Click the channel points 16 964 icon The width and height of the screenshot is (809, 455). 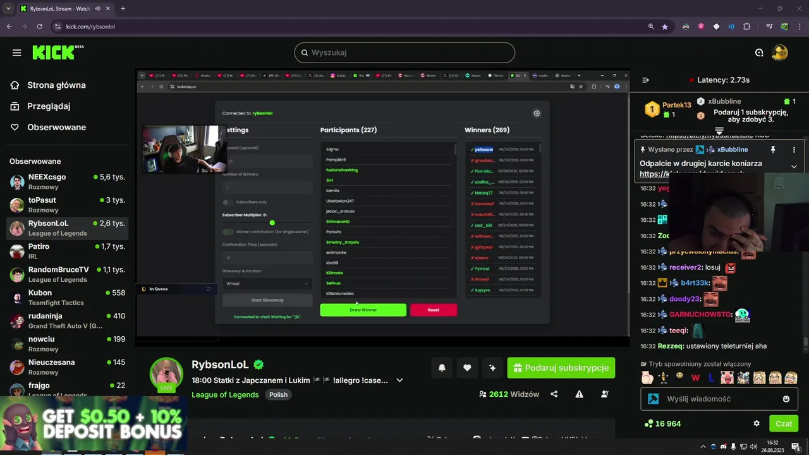point(647,423)
